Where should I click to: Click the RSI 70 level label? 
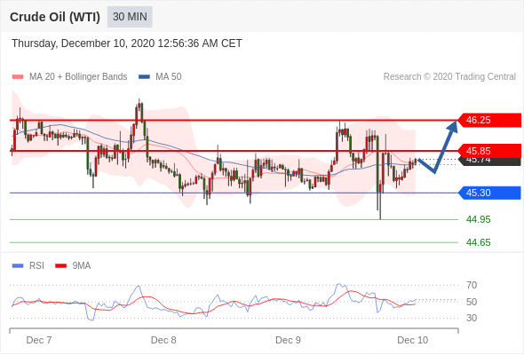pyautogui.click(x=472, y=285)
